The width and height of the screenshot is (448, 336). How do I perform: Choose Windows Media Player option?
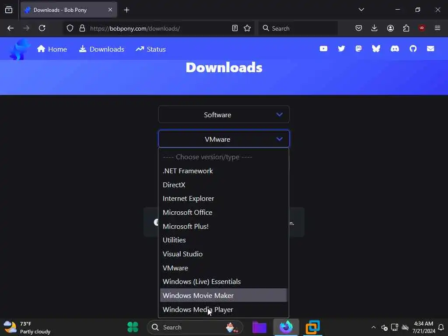224,309
